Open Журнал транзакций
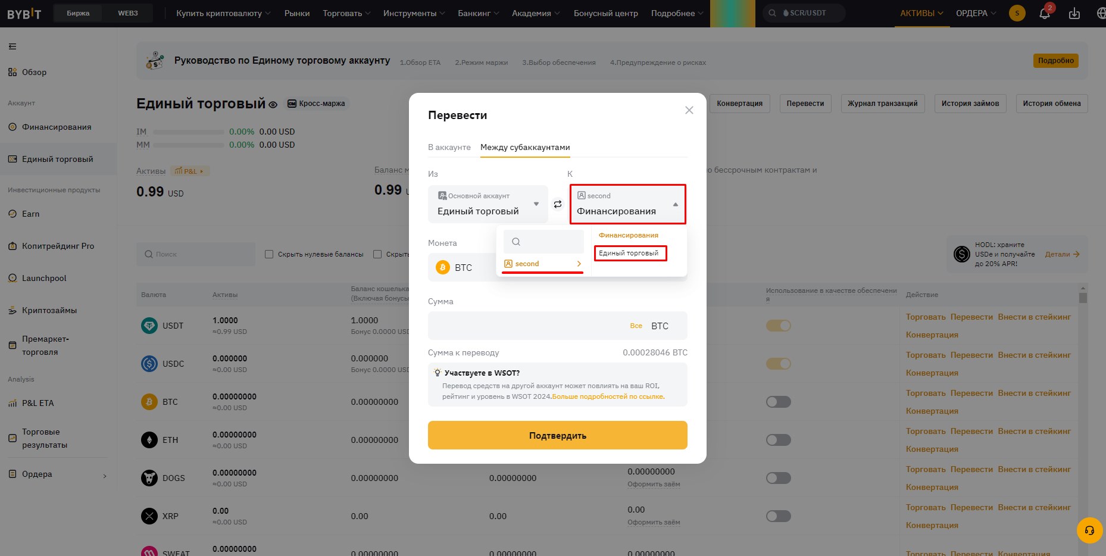The width and height of the screenshot is (1106, 556). click(883, 104)
